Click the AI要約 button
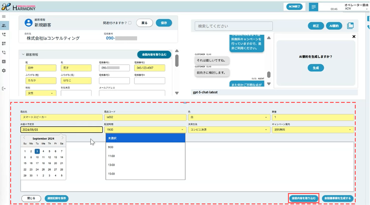 point(334,26)
